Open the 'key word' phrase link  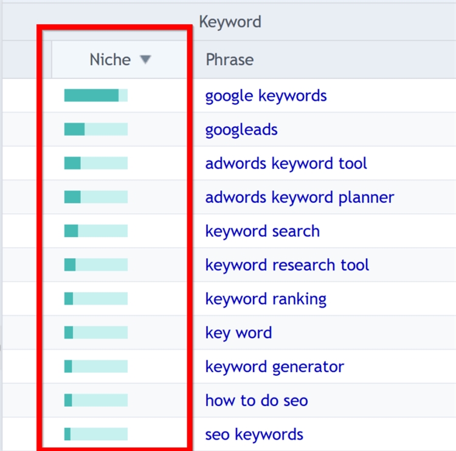click(x=238, y=333)
